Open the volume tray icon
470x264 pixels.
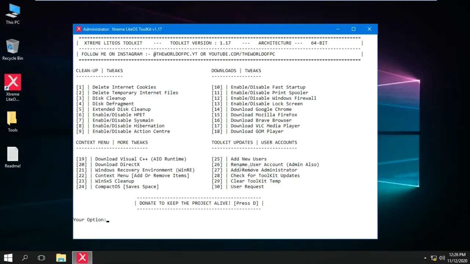click(x=442, y=258)
